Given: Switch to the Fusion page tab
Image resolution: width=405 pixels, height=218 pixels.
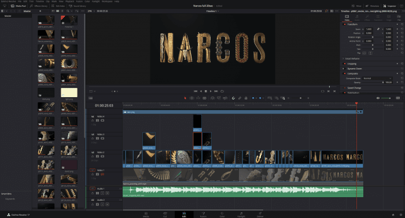Looking at the screenshot, I should (x=203, y=215).
